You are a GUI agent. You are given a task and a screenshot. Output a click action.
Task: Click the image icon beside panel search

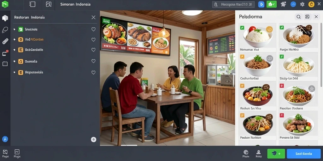click(307, 17)
